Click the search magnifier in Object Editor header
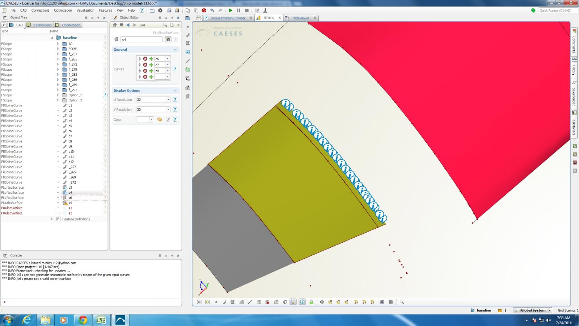Viewport: 579px width, 326px height. click(165, 25)
